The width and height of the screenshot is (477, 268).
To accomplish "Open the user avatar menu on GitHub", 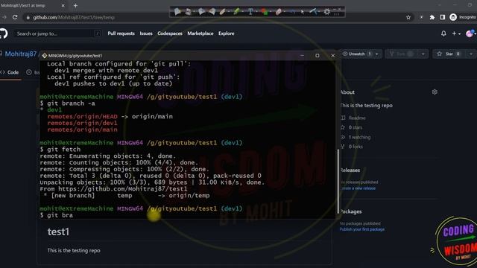I will click(x=470, y=33).
